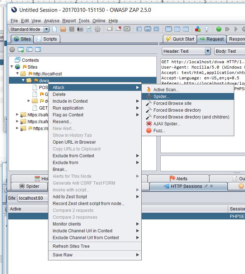Select request shown above response view

(186, 29)
